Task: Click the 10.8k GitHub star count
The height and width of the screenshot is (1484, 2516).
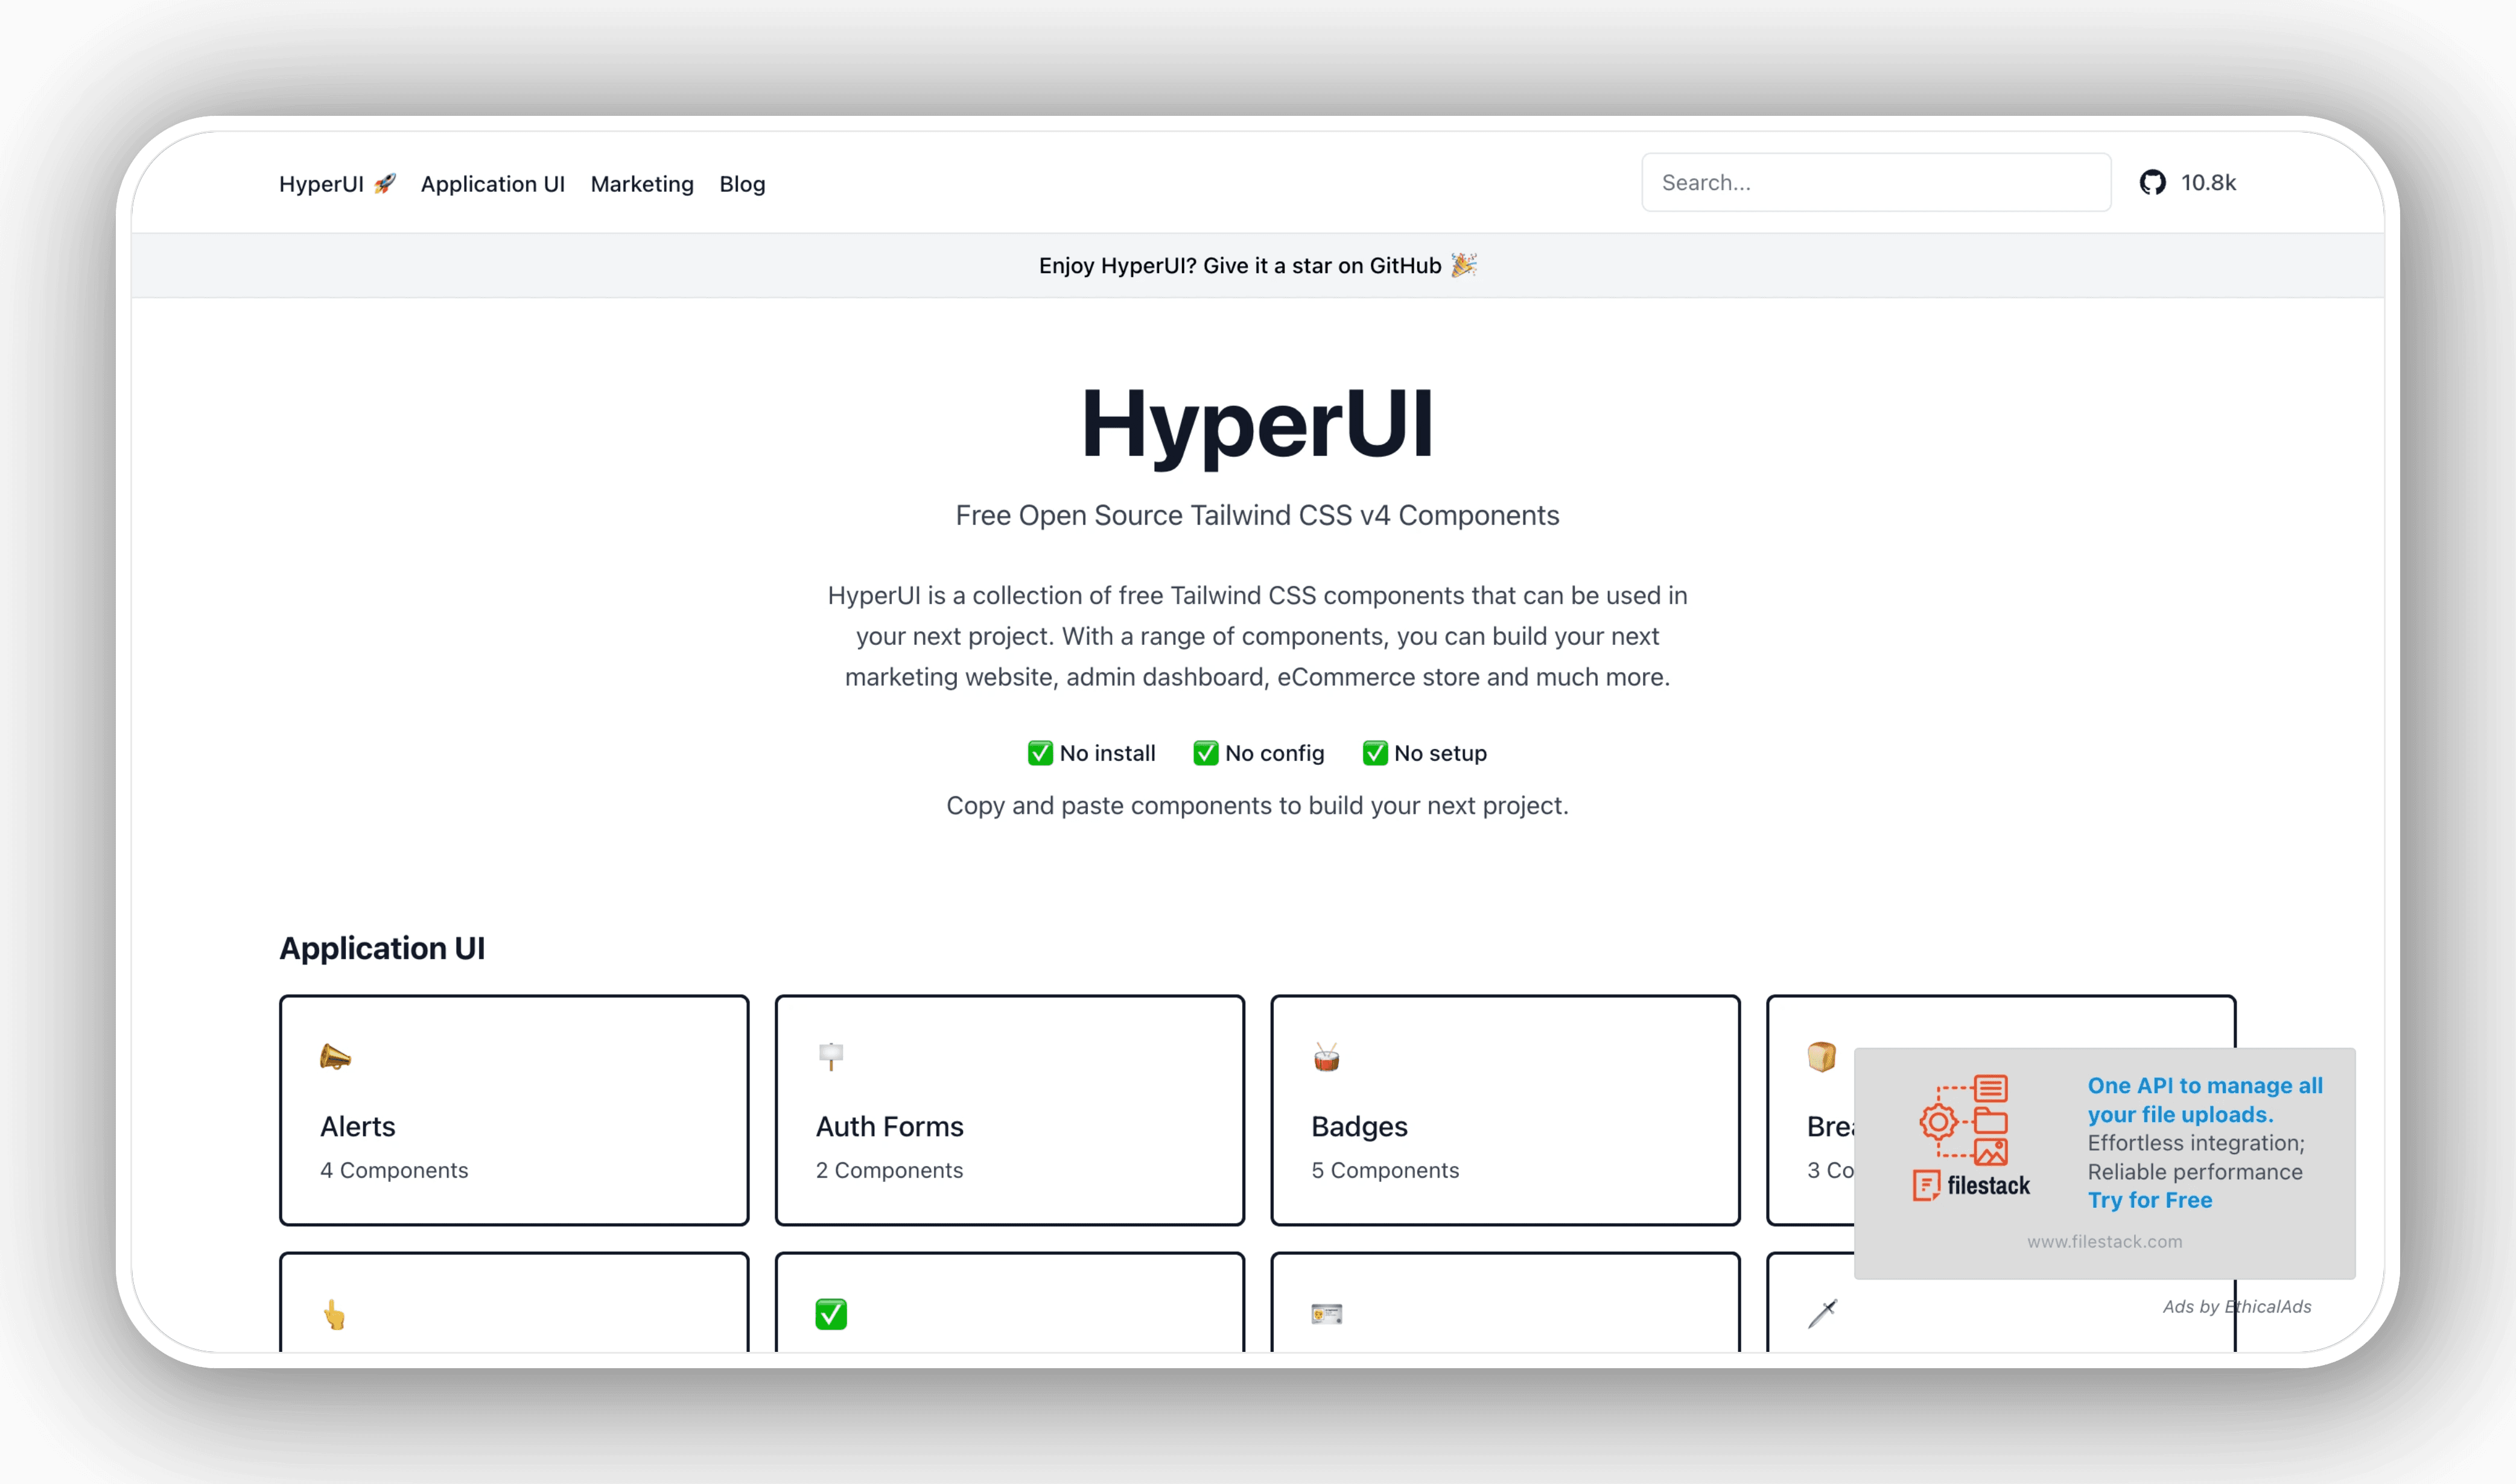Action: (2208, 182)
